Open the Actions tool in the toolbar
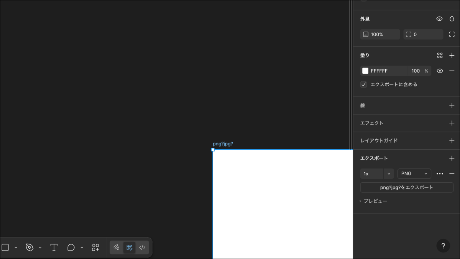 click(x=95, y=247)
